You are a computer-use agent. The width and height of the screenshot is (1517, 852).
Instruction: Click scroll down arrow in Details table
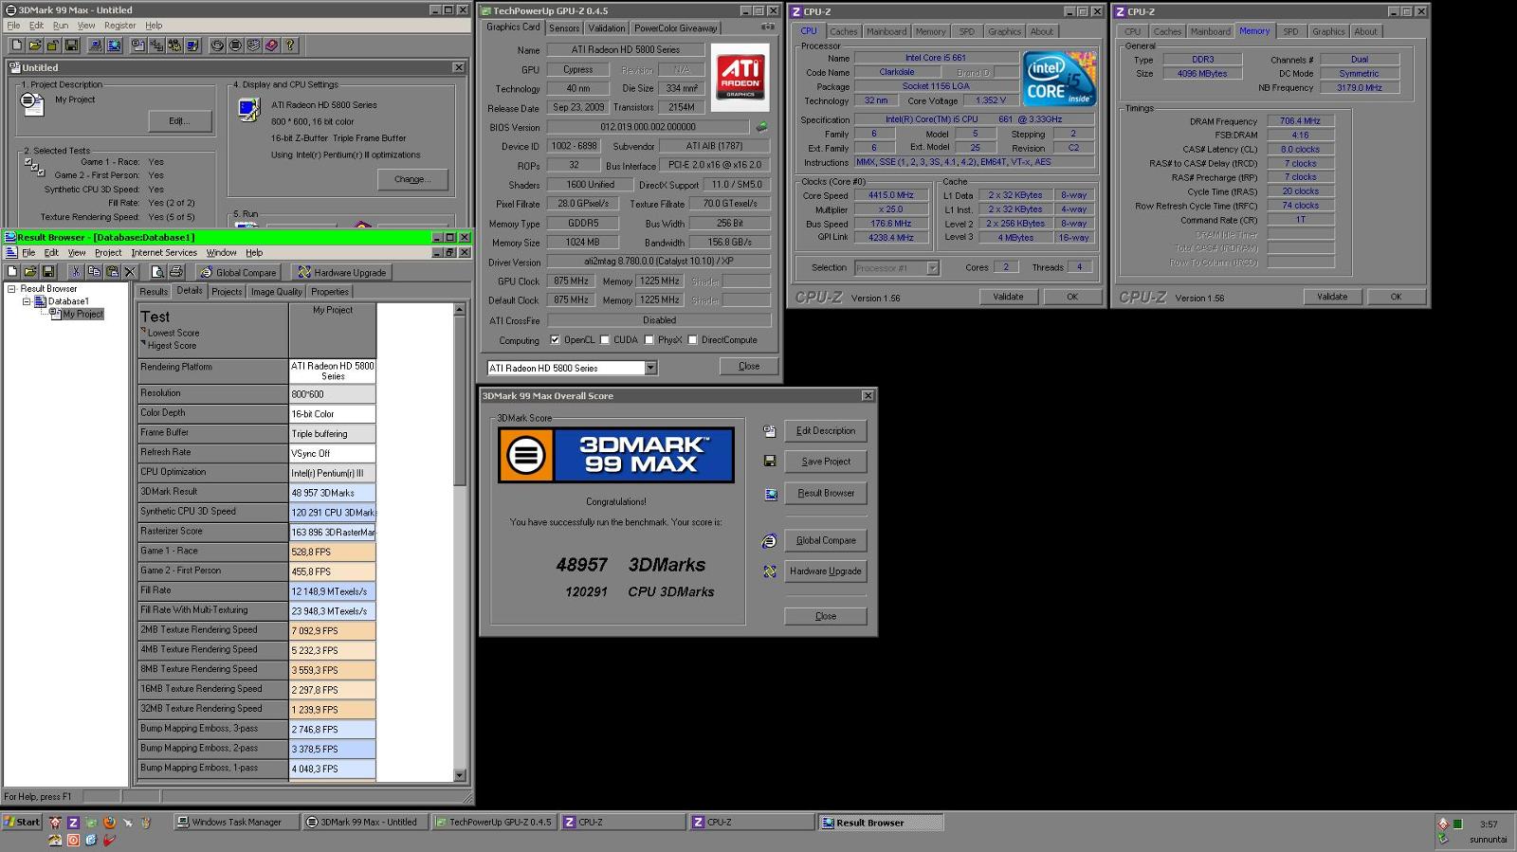tap(460, 774)
